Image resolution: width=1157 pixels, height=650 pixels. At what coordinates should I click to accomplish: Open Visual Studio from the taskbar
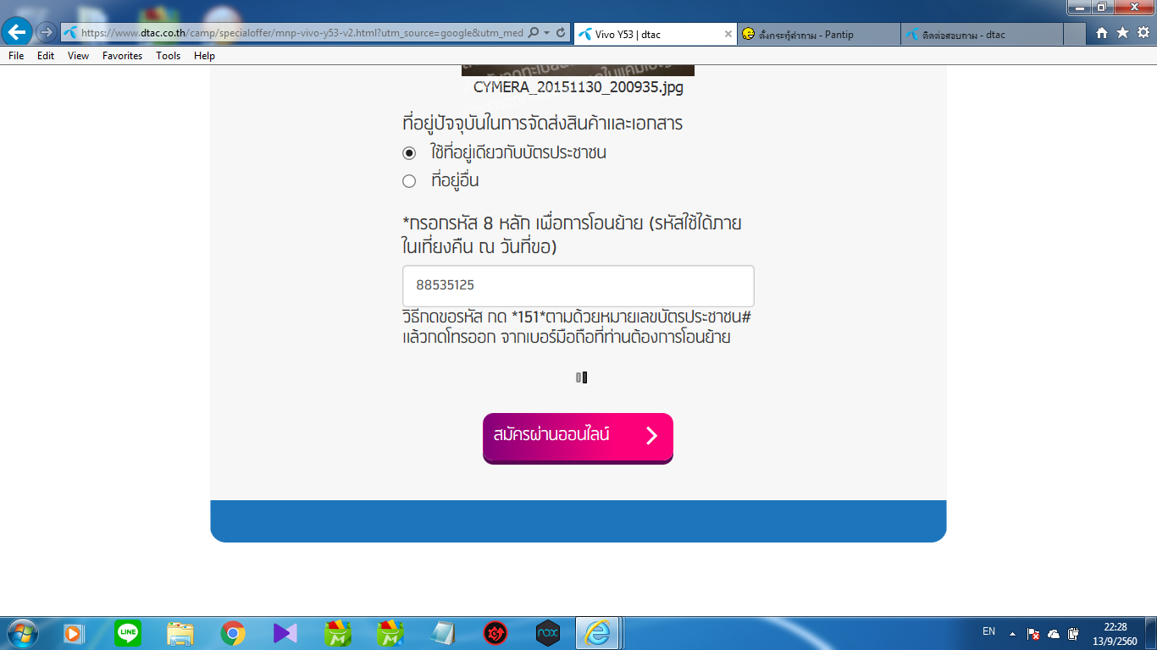(285, 633)
